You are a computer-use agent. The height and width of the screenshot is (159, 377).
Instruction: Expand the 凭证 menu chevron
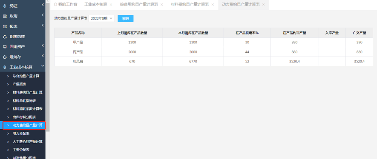(43, 5)
